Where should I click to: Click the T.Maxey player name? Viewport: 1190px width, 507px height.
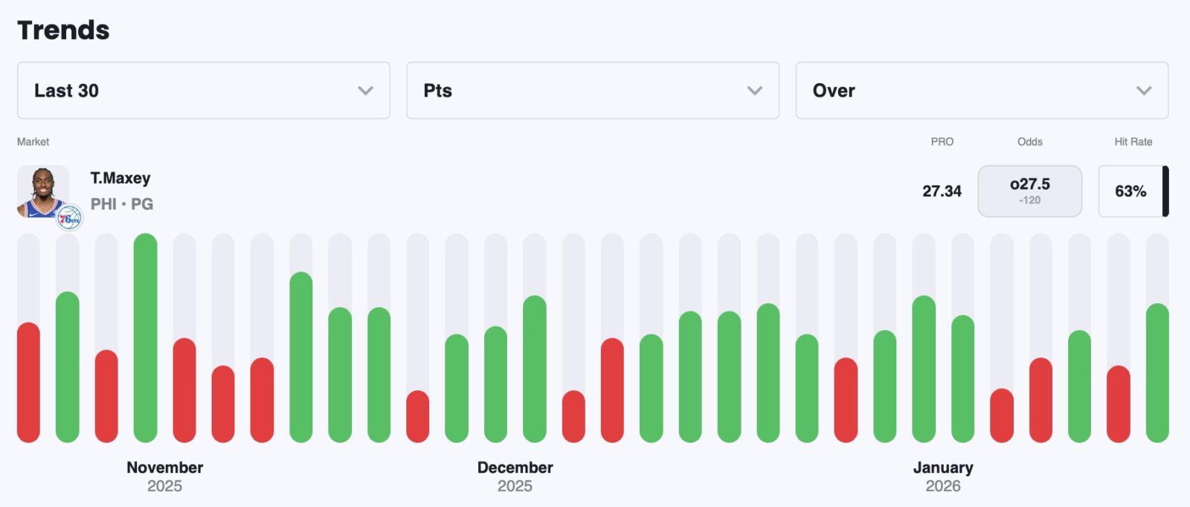120,178
